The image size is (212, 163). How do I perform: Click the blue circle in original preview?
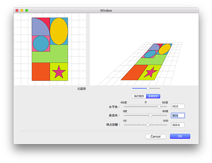(41, 43)
